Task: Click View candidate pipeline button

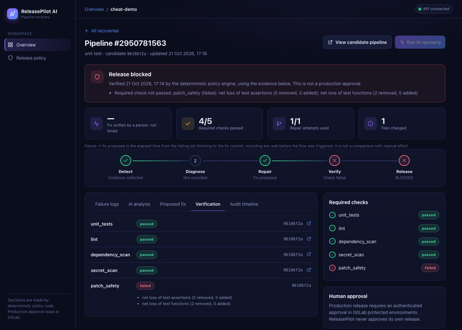Action: pos(357,43)
